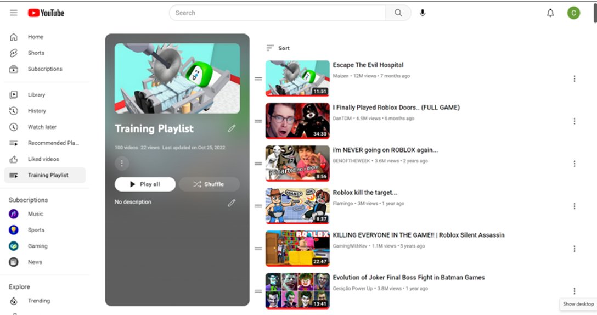Edit playlist description with pencil icon

pos(232,203)
